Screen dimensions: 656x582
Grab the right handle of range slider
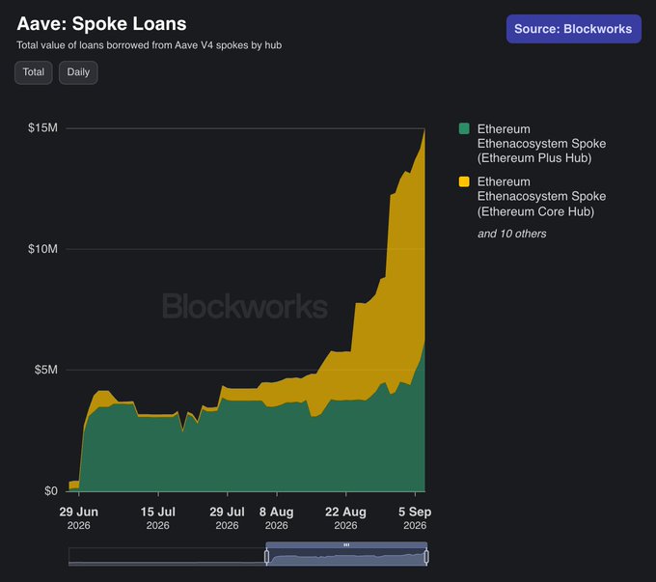(x=426, y=557)
